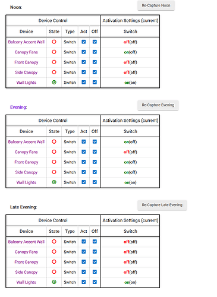Toggle Noon Wall Lights green state icon
Viewport: 217px width, 297px height.
click(x=54, y=82)
